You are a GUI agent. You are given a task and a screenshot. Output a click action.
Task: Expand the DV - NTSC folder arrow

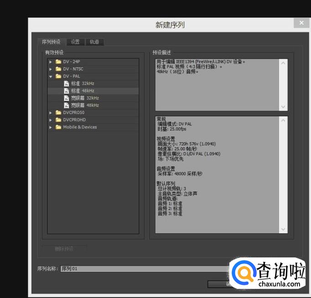pyautogui.click(x=51, y=69)
